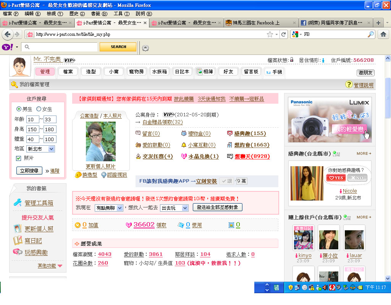Viewport: 391px width, 305px height.
Task: Switch to the 日記本 tab
Action: (182, 72)
